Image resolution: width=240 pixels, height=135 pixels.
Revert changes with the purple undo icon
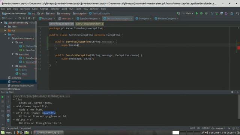pos(226,13)
